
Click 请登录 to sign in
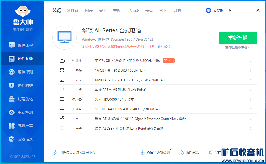coord(218,10)
